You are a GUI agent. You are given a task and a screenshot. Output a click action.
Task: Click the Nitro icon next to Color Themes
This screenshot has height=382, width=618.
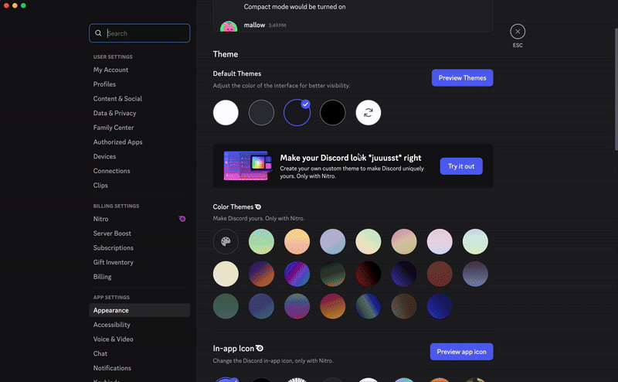point(258,207)
